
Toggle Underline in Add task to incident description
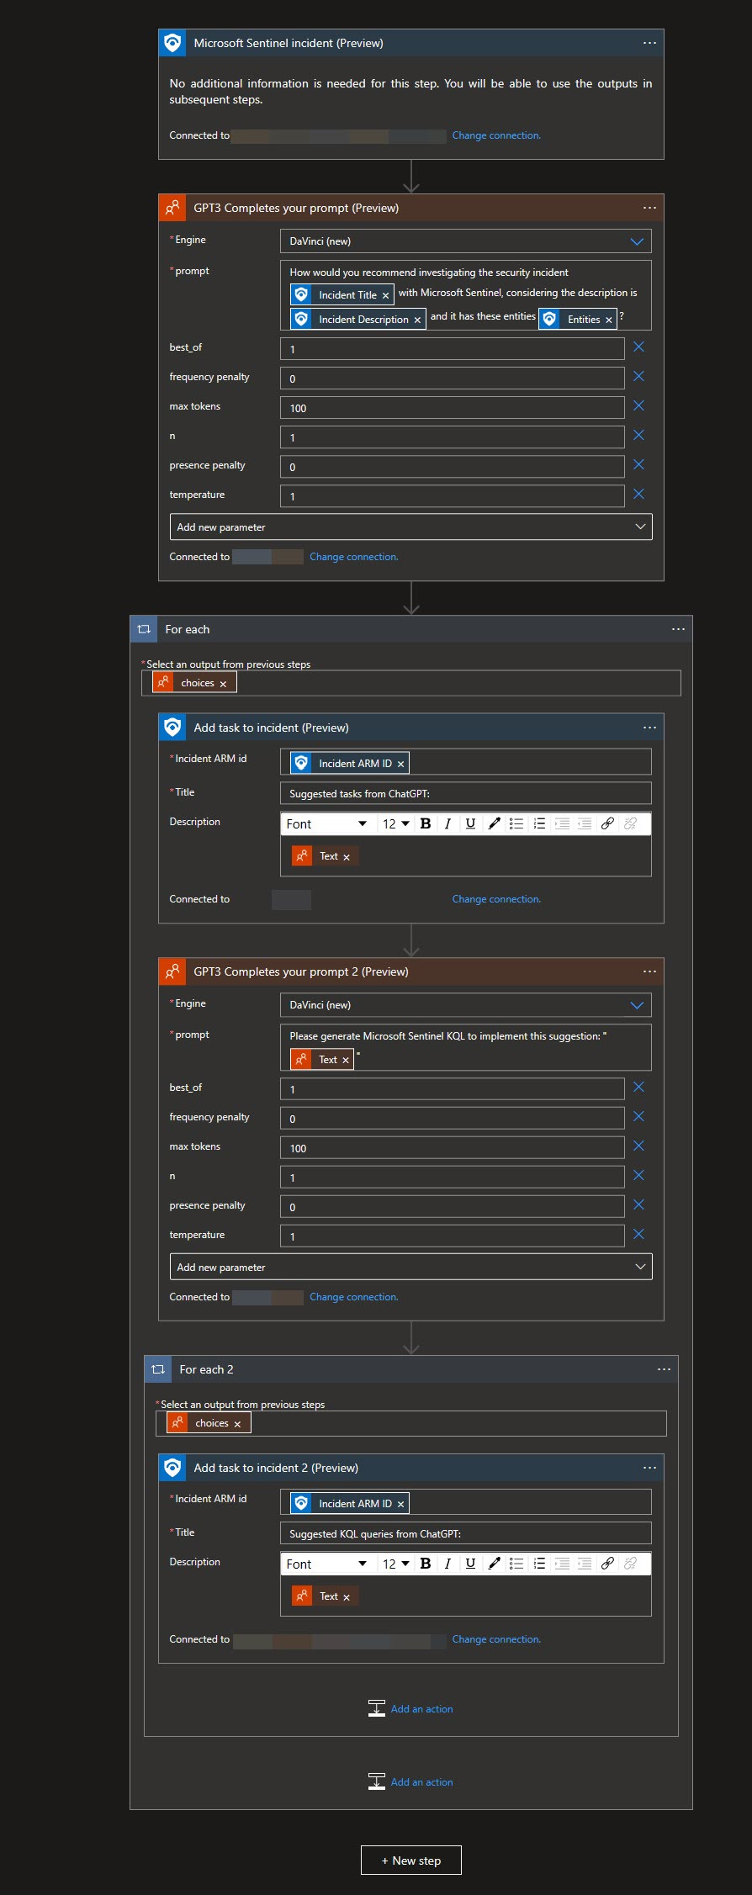click(470, 824)
